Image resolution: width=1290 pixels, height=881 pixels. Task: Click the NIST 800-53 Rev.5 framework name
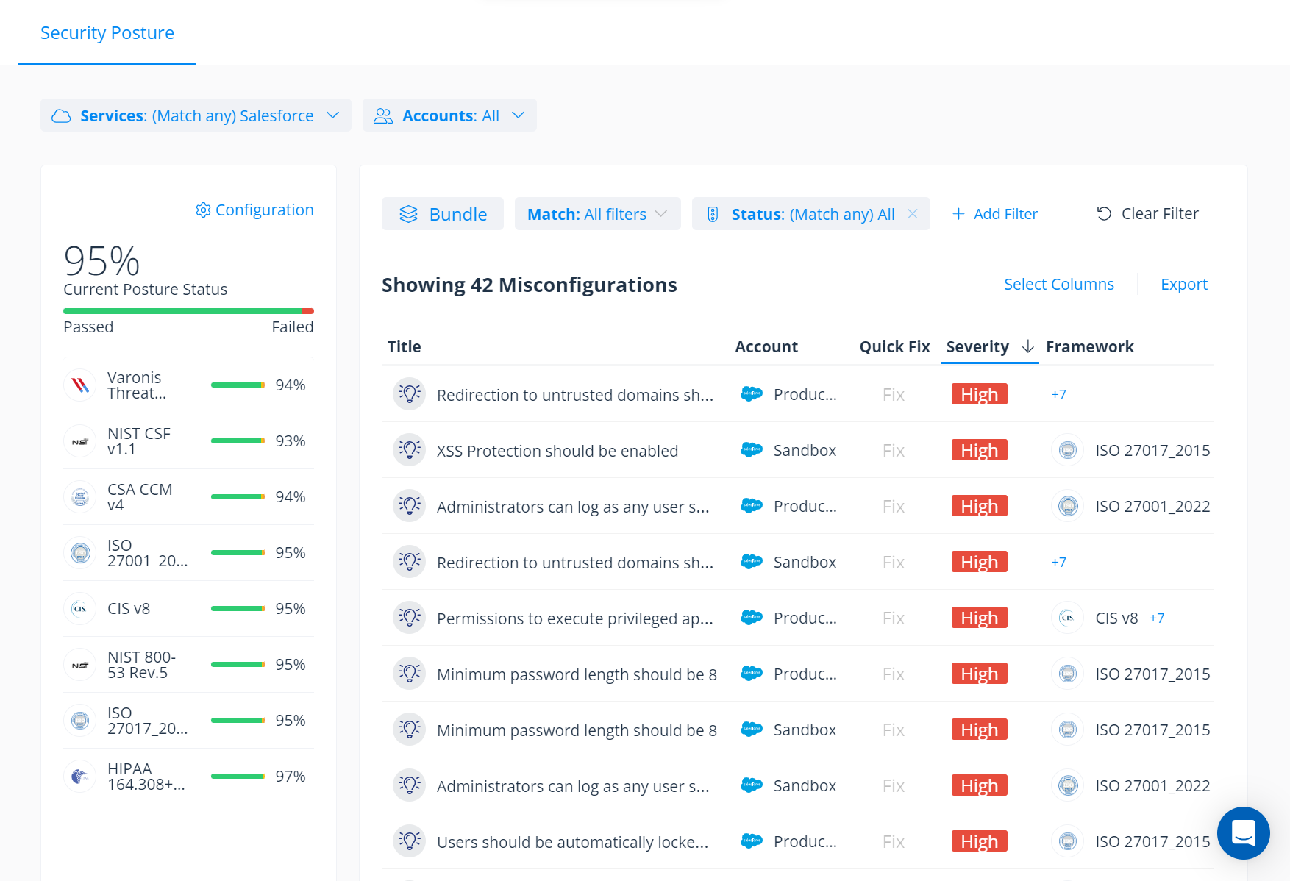point(142,665)
